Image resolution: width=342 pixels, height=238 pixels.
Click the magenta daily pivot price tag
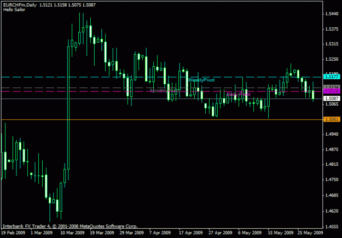coord(332,91)
